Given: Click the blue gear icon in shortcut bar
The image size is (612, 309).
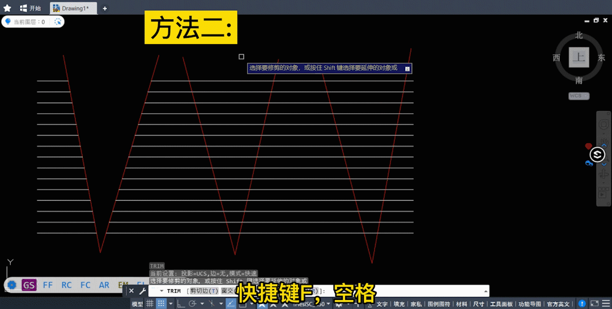Looking at the screenshot, I should [x=12, y=285].
